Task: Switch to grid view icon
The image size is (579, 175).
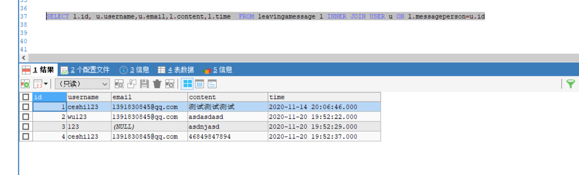Action: coord(187,84)
